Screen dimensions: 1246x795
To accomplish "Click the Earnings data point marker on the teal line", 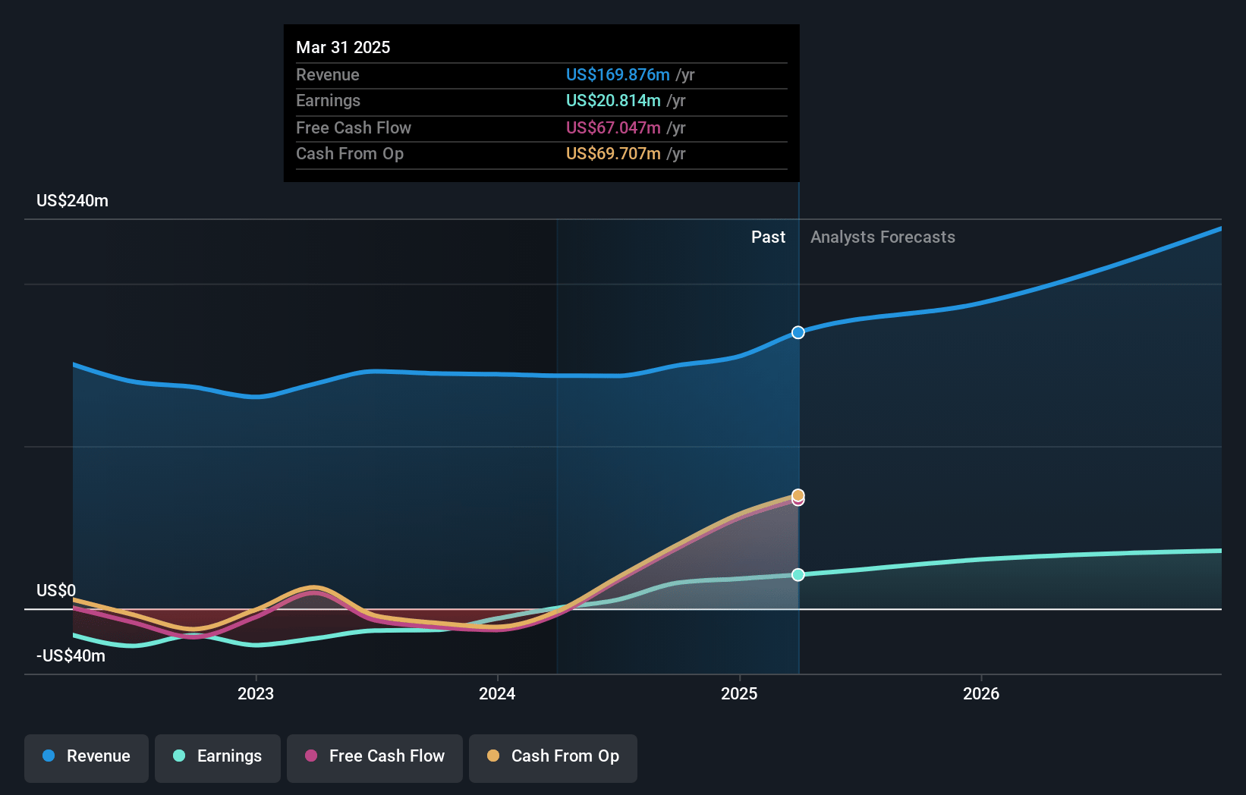I will [x=798, y=575].
